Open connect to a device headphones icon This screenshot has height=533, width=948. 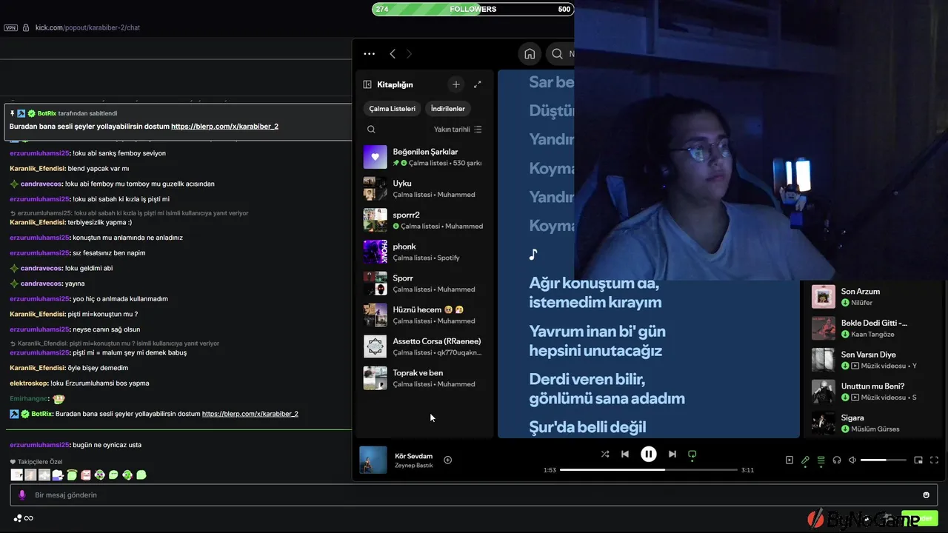tap(837, 460)
